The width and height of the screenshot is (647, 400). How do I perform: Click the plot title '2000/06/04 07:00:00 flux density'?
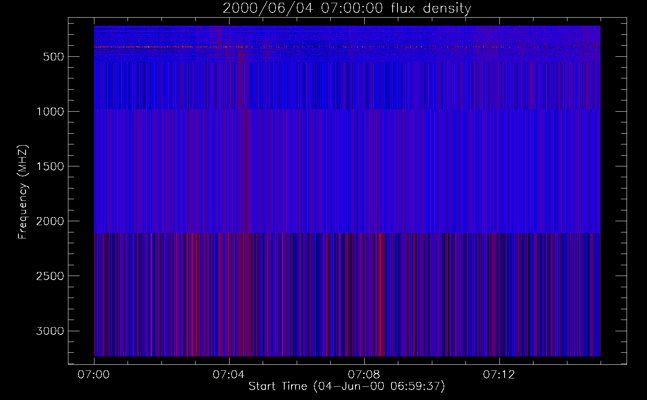[347, 8]
